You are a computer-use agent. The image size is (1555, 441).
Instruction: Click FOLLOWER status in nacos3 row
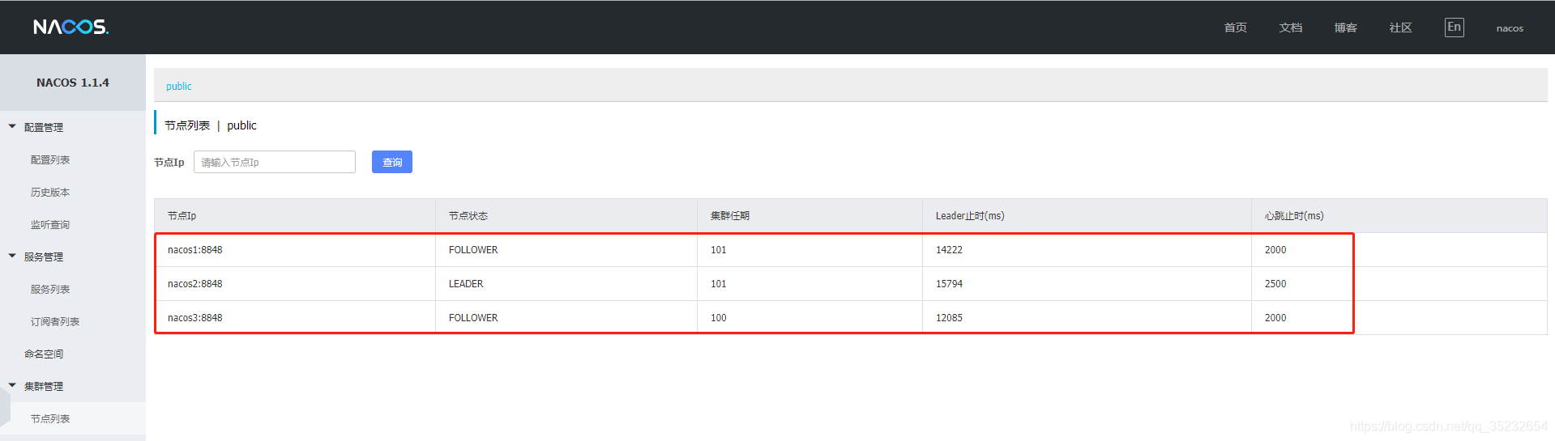[x=473, y=318]
